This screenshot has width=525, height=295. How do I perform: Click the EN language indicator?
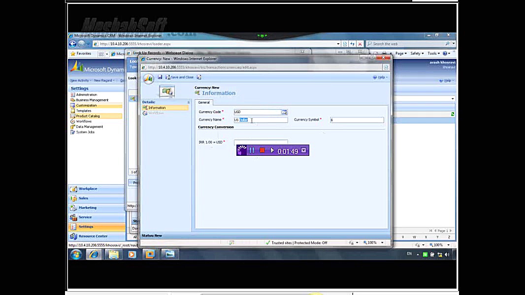(x=409, y=254)
